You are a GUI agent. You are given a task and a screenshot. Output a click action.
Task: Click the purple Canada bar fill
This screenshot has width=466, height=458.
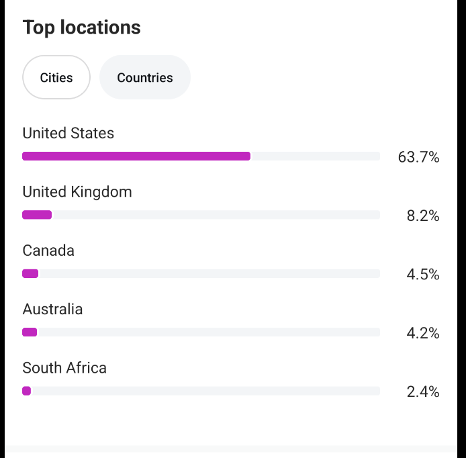[x=30, y=273]
